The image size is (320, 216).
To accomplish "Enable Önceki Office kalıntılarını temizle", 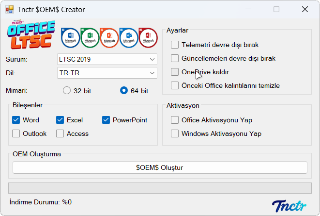I will (175, 85).
